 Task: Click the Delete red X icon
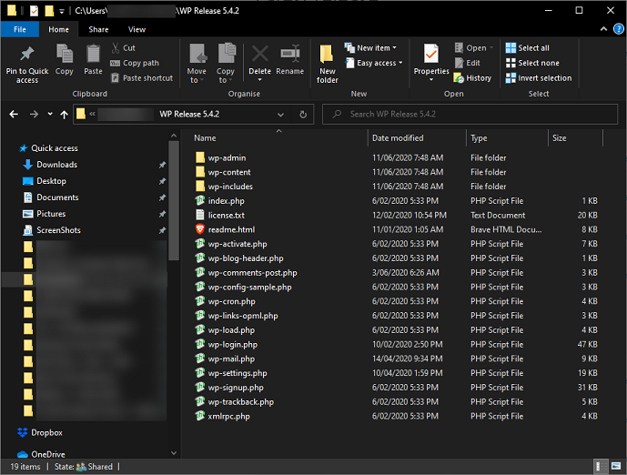coord(260,54)
